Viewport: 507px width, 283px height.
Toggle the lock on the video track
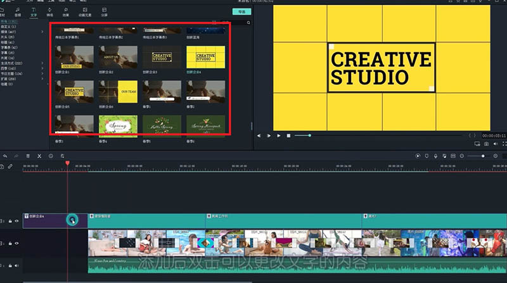click(10, 243)
